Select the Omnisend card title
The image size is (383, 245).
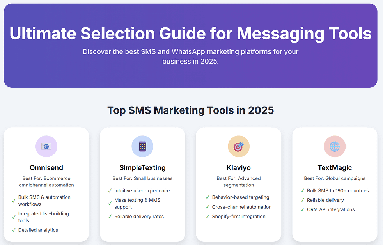[46, 168]
